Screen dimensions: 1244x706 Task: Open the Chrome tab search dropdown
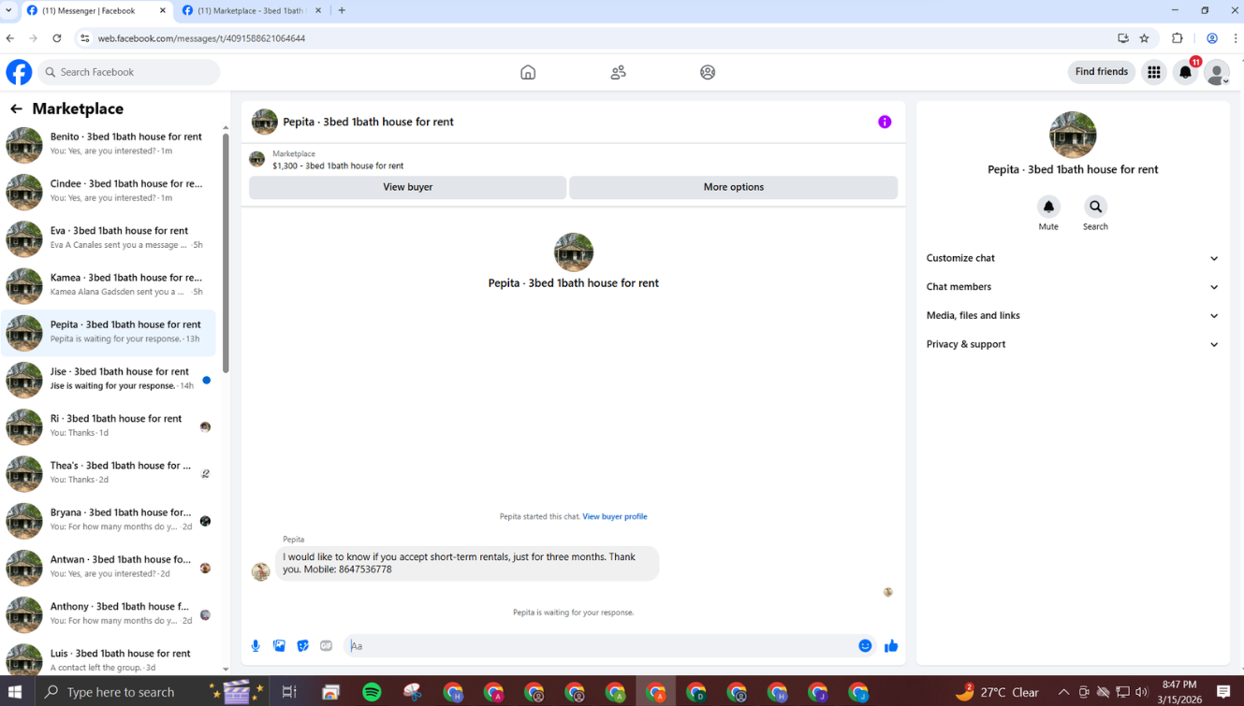pos(9,10)
